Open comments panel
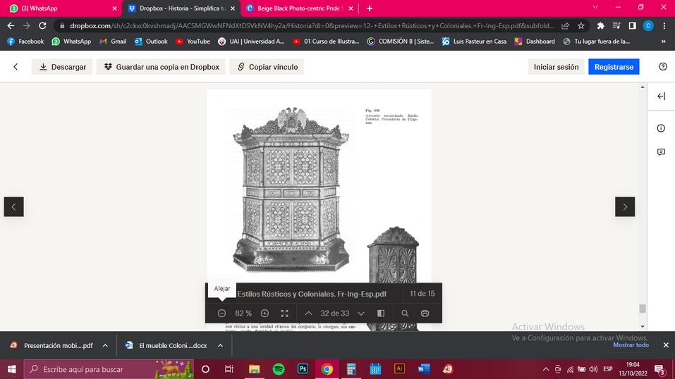675x379 pixels. tap(661, 152)
